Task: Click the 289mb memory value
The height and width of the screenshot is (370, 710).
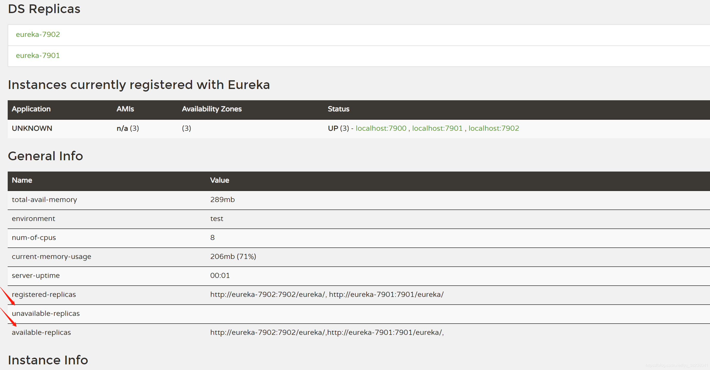Action: tap(222, 199)
